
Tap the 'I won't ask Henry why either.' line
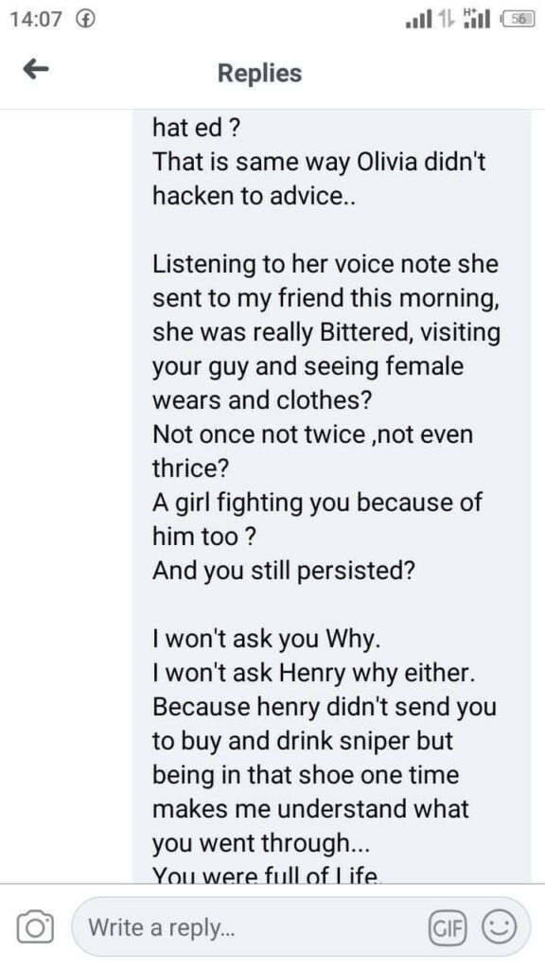(x=314, y=673)
